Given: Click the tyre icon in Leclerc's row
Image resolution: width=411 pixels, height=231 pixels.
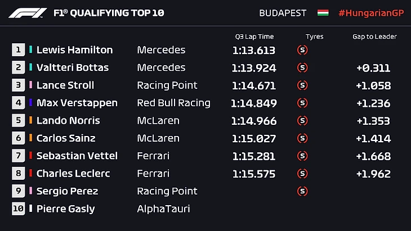Looking at the screenshot, I should pyautogui.click(x=302, y=174).
